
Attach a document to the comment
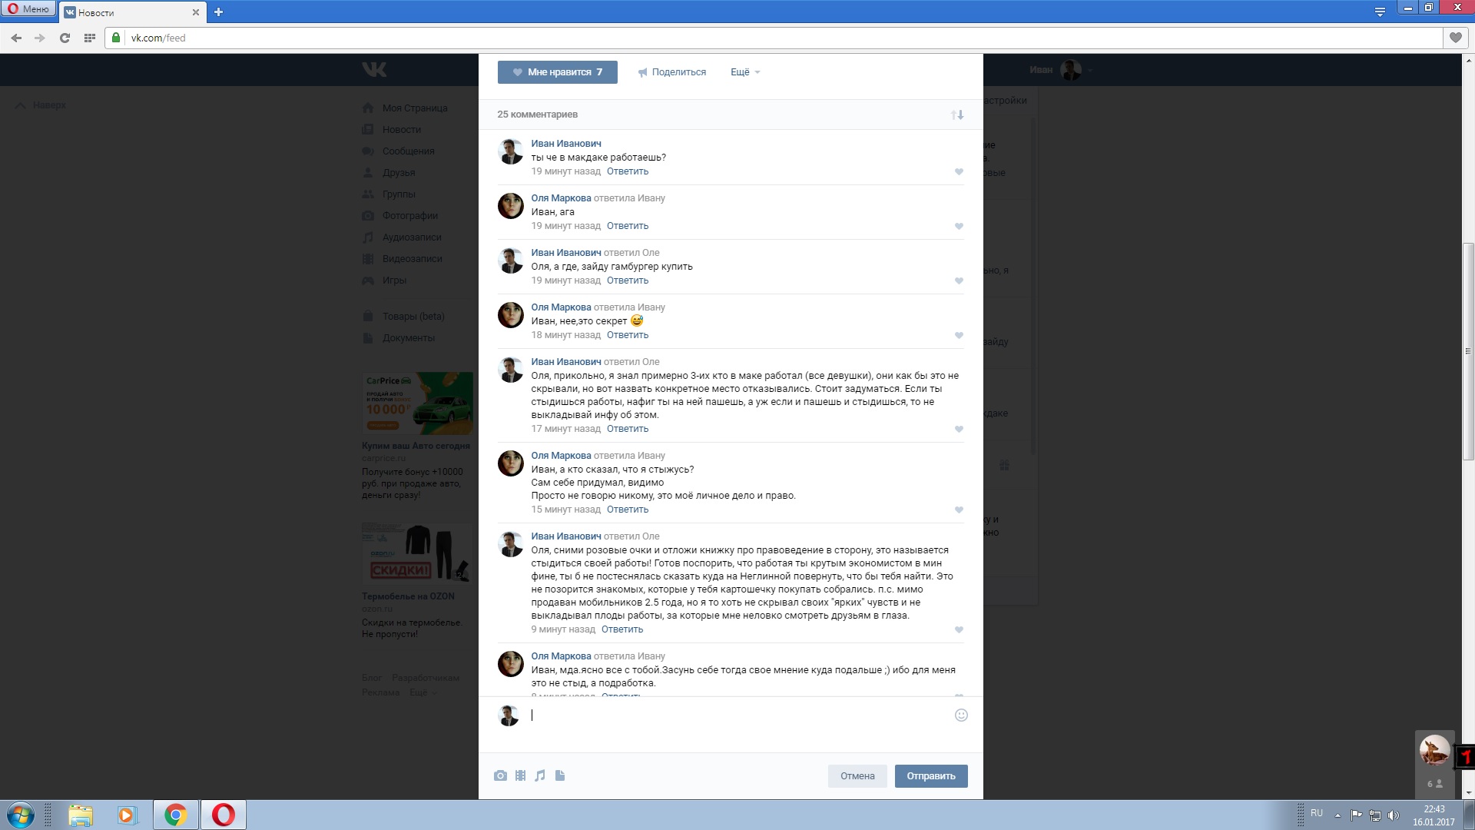pyautogui.click(x=560, y=775)
